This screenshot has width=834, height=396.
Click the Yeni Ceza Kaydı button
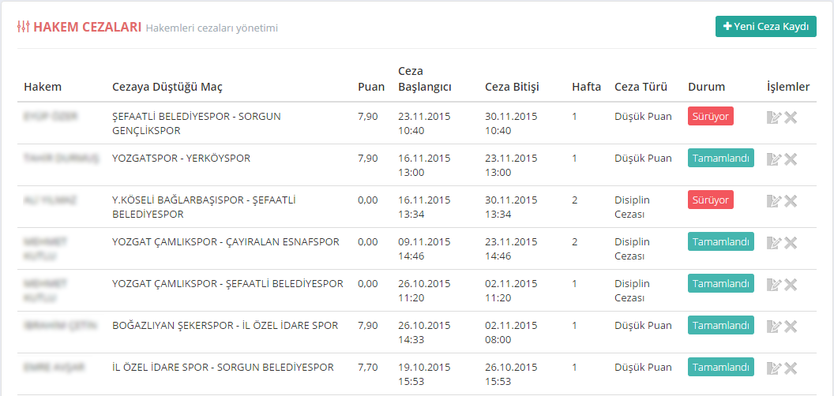tap(765, 26)
